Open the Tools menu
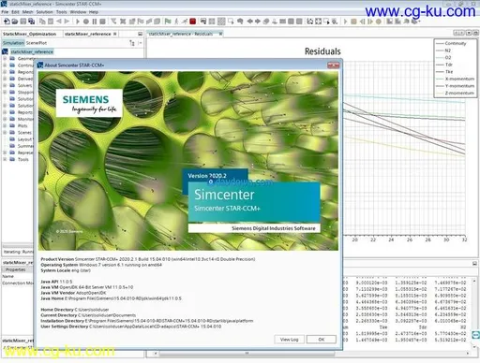Image resolution: width=480 pixels, height=363 pixels. pyautogui.click(x=62, y=12)
